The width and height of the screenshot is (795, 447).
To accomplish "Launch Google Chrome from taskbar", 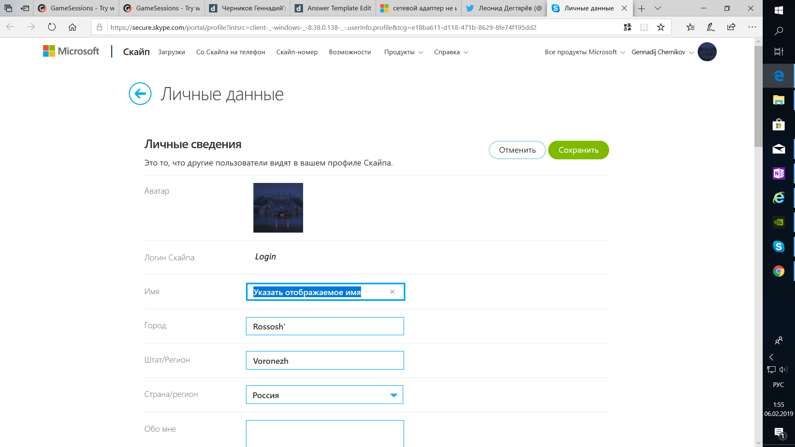I will pos(778,271).
